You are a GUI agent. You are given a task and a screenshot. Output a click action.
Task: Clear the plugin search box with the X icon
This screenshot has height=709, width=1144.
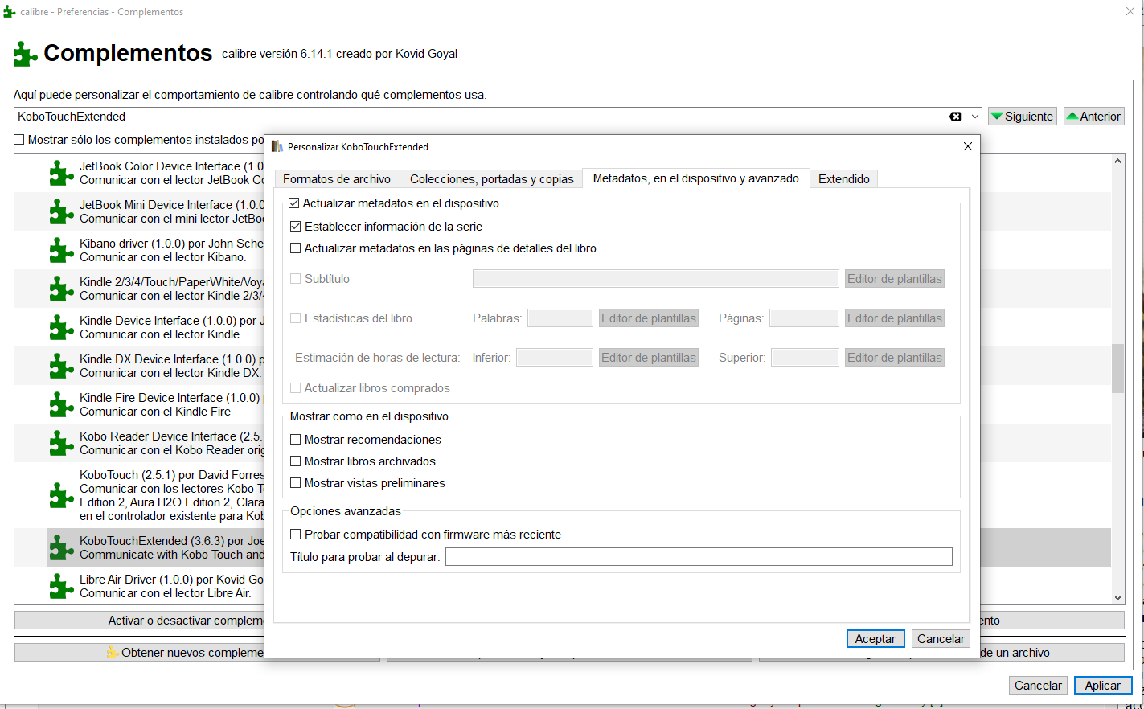click(x=955, y=117)
